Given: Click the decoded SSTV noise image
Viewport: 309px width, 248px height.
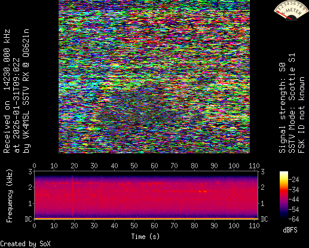Looking at the screenshot, I should coord(154,77).
